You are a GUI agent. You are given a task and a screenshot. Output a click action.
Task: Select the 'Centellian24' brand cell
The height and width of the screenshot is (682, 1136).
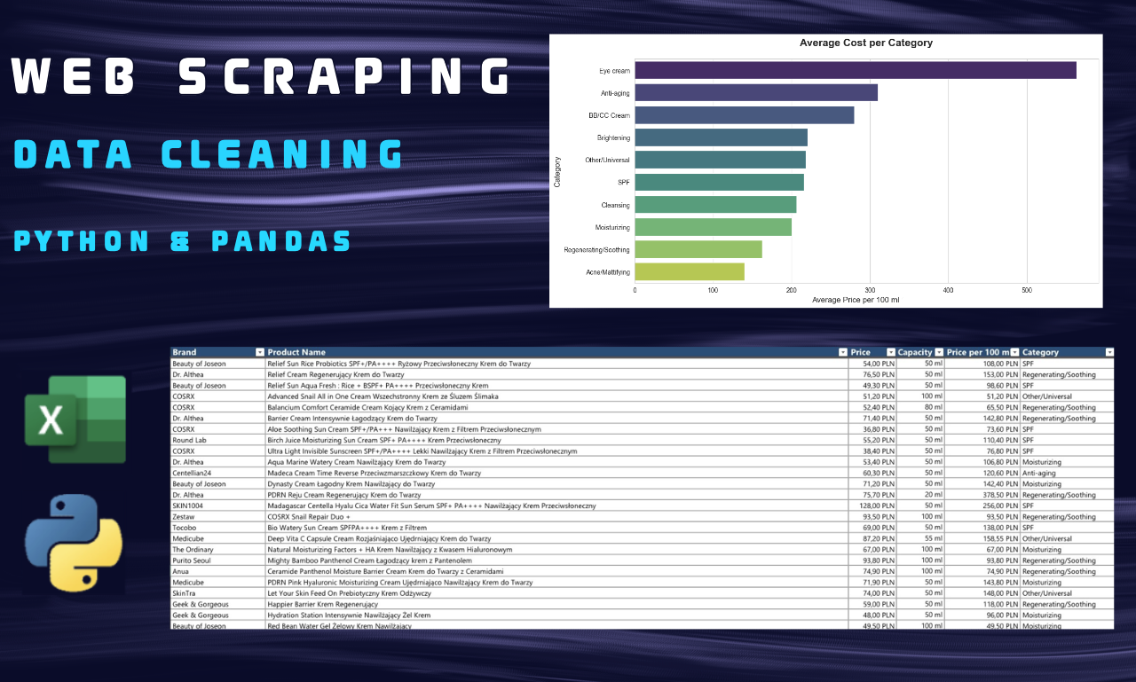(217, 473)
